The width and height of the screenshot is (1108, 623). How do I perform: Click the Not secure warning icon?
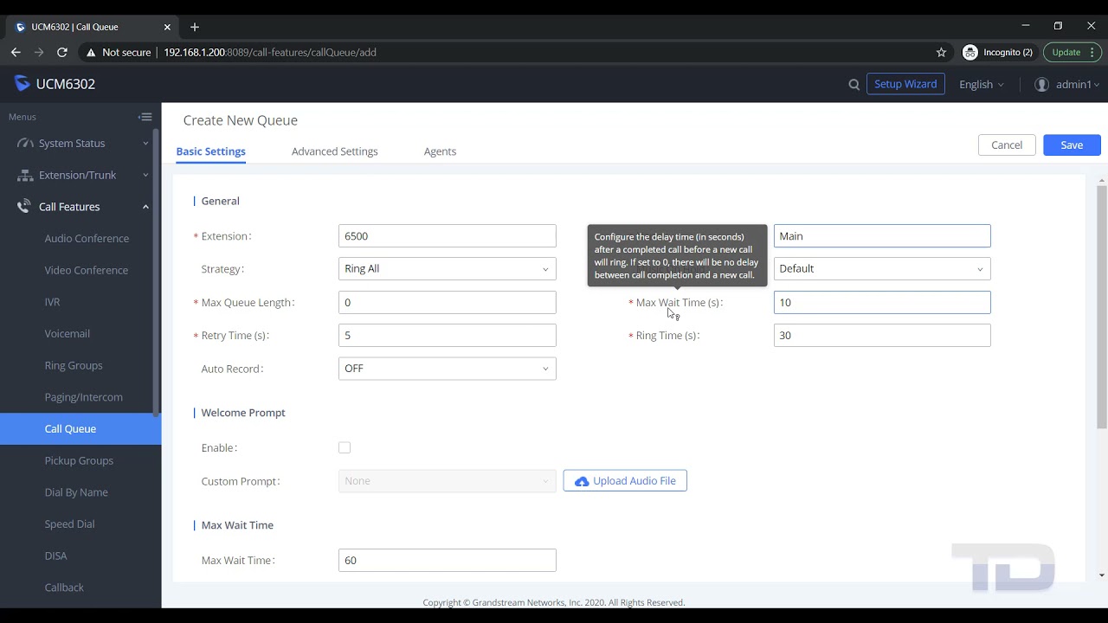click(x=90, y=52)
